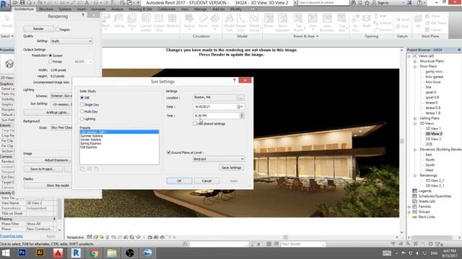Select the Area tool in ribbon
The height and width of the screenshot is (259, 462).
(x=313, y=22)
